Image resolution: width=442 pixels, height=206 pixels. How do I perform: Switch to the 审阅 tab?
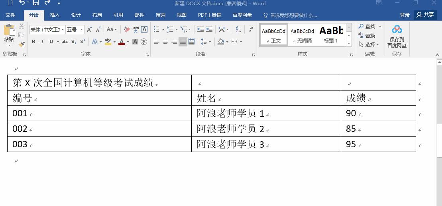coord(160,15)
